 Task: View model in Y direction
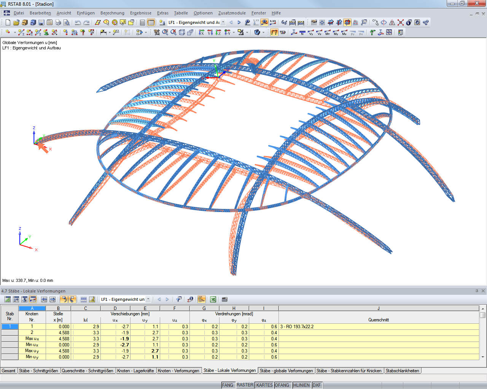(x=210, y=32)
